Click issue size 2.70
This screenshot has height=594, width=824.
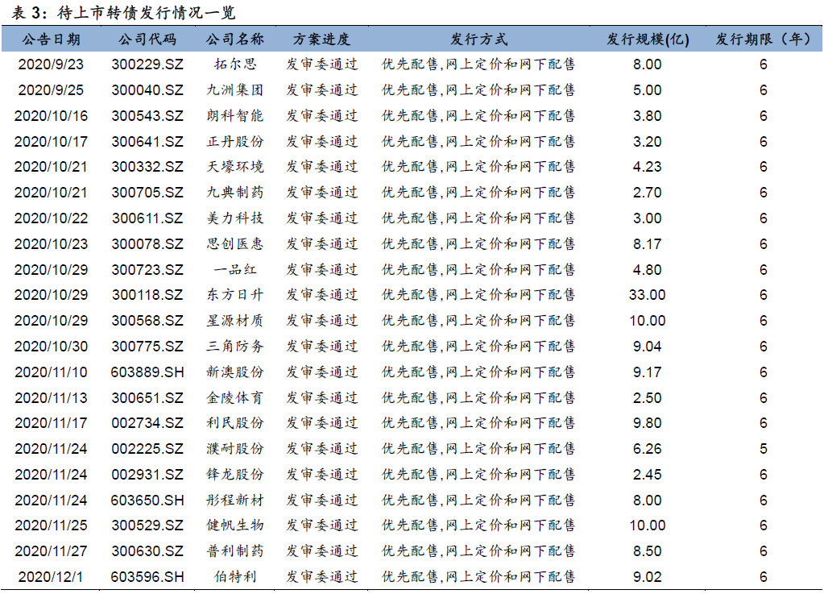648,193
